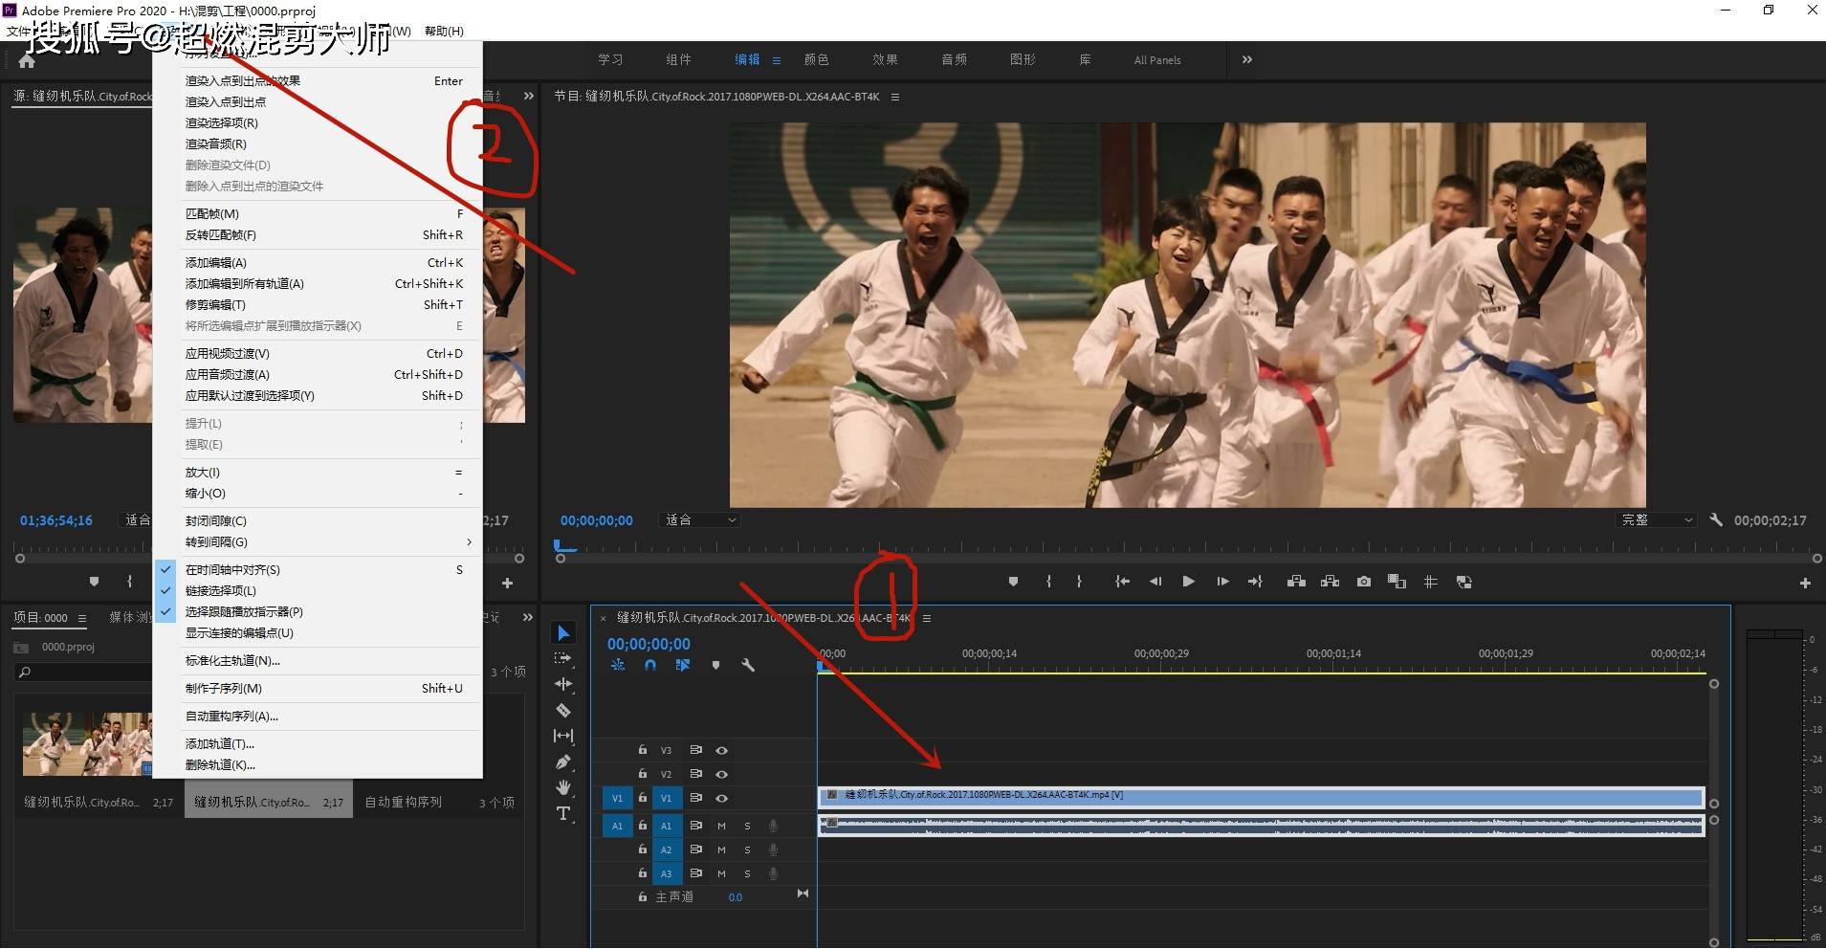Open Program monitor panel menu
Image resolution: width=1826 pixels, height=949 pixels.
(x=895, y=97)
